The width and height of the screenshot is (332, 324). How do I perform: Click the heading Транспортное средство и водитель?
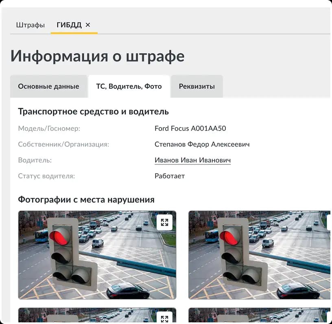click(x=94, y=112)
